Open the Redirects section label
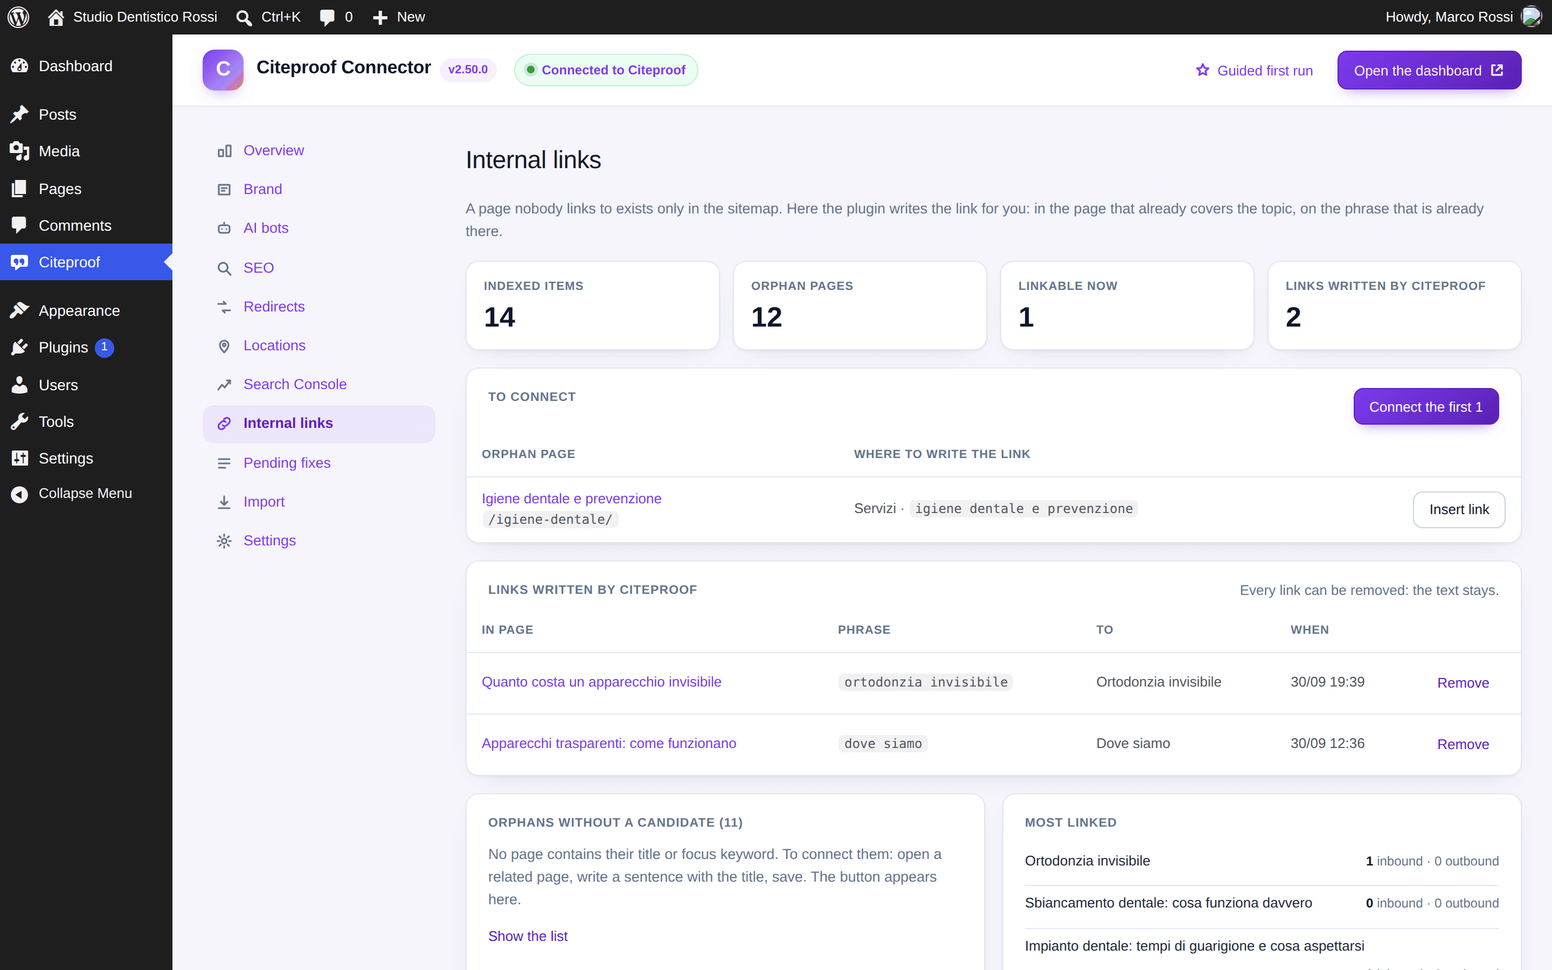Screen dimensions: 1552x970 (274, 307)
